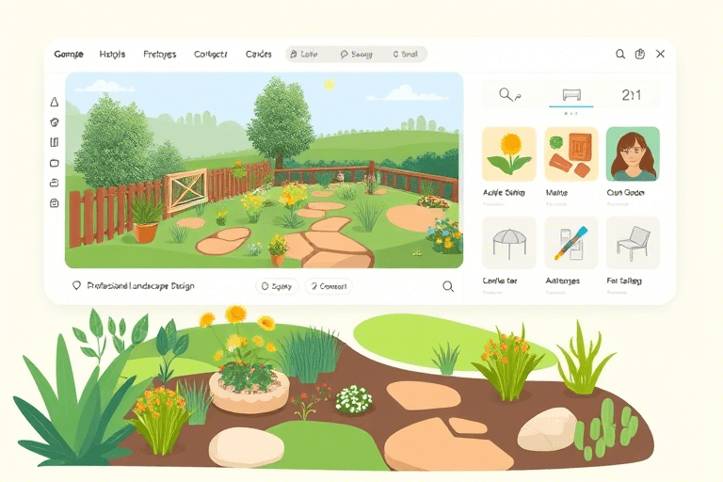
Task: Open the search tab in right panel
Action: (510, 95)
